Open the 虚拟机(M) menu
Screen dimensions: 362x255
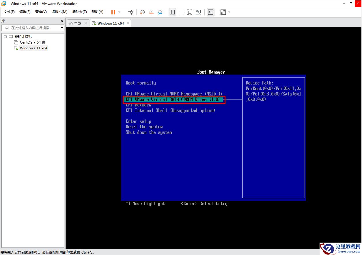coord(59,12)
